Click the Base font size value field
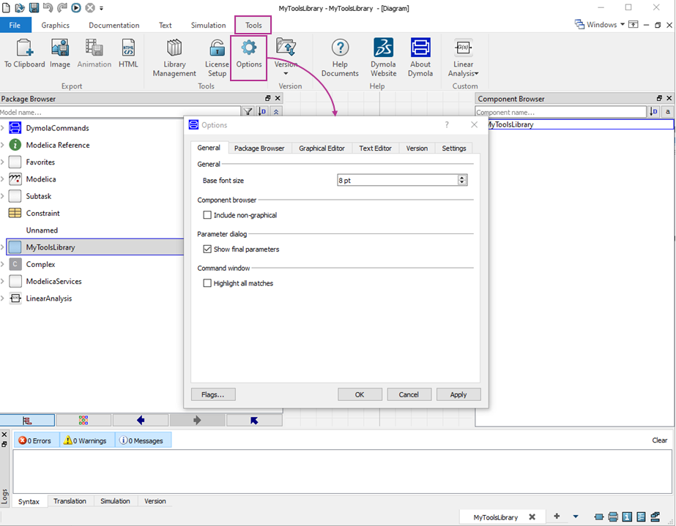Screen dimensions: 676x526 [397, 180]
